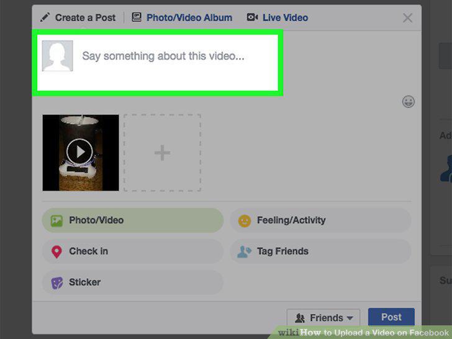Screen dimensions: 452x339
Task: Choose the Check in option
Action: click(x=133, y=251)
